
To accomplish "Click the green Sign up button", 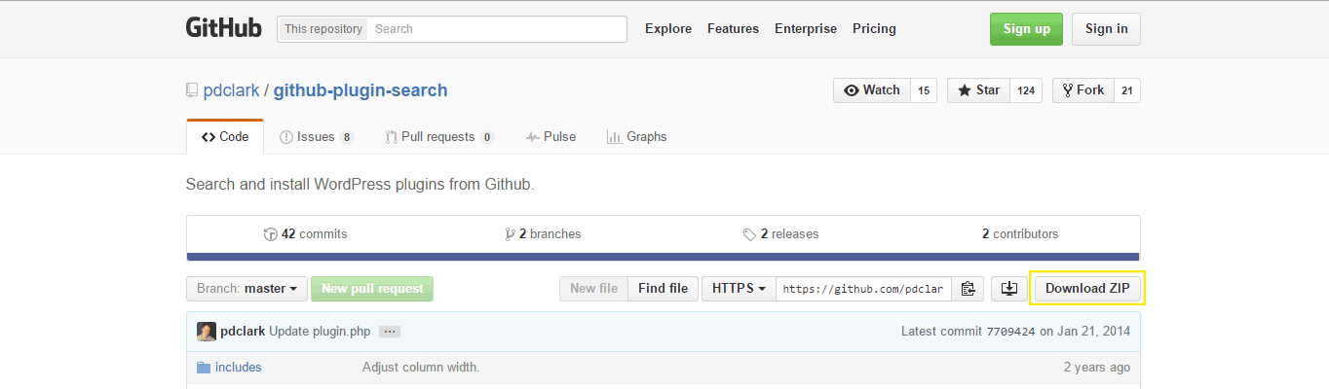I will click(x=1026, y=29).
